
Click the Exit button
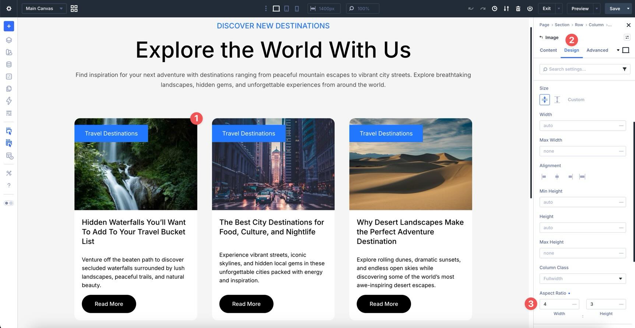pos(547,8)
